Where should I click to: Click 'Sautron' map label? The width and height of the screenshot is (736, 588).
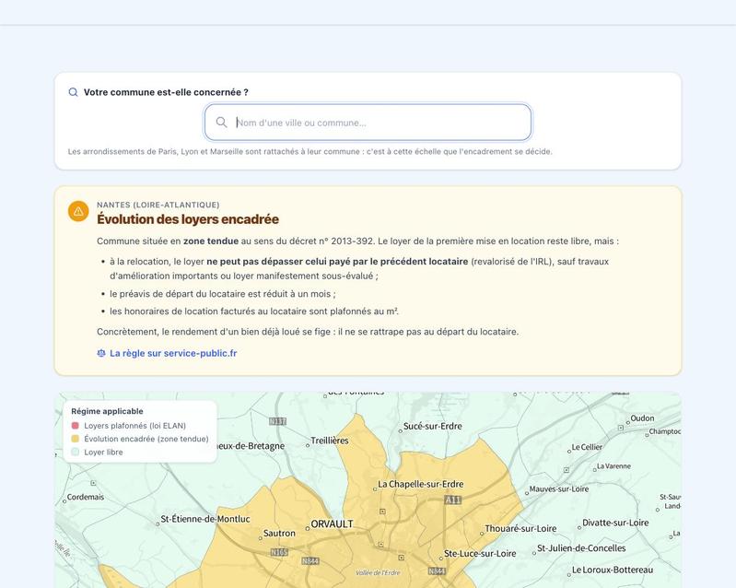click(x=279, y=534)
